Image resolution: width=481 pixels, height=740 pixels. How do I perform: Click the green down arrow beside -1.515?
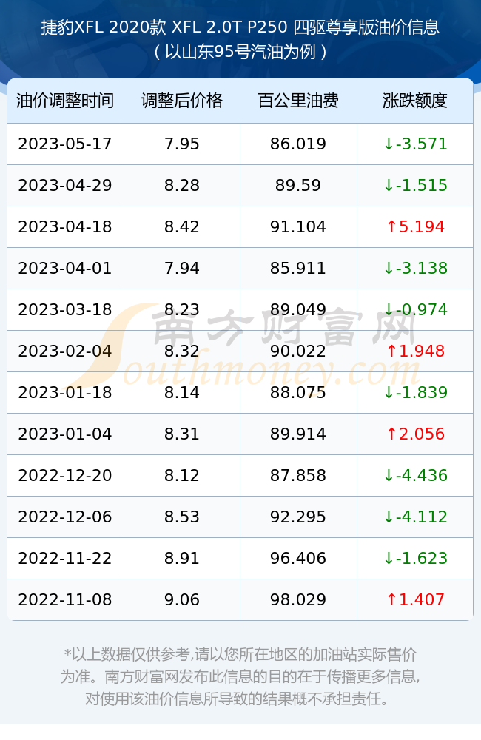[x=388, y=186]
